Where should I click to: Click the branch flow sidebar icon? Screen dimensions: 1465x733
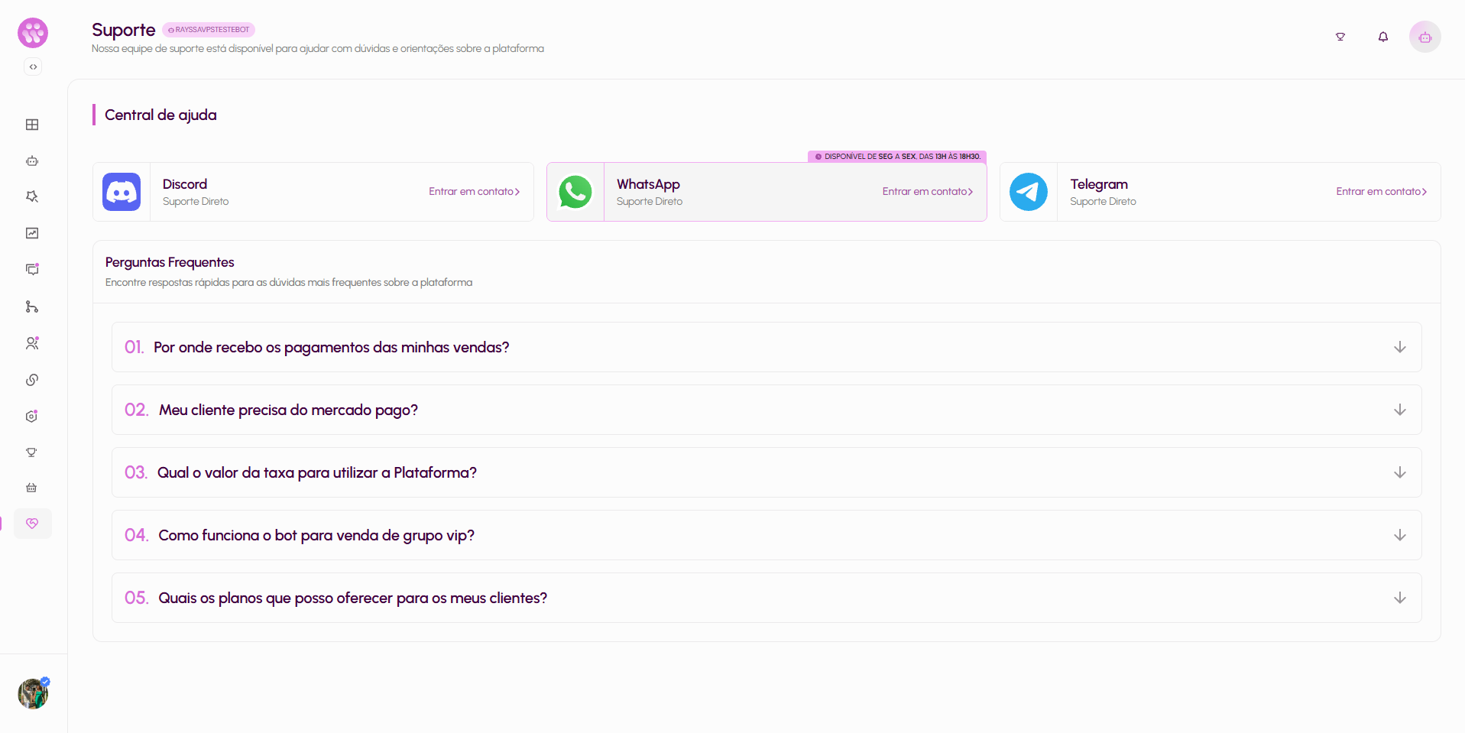[32, 306]
